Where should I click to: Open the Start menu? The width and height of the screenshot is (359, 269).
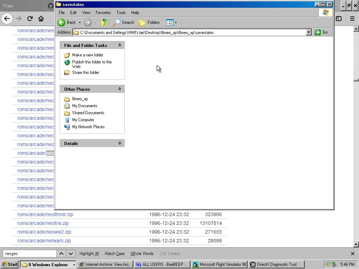[9, 264]
